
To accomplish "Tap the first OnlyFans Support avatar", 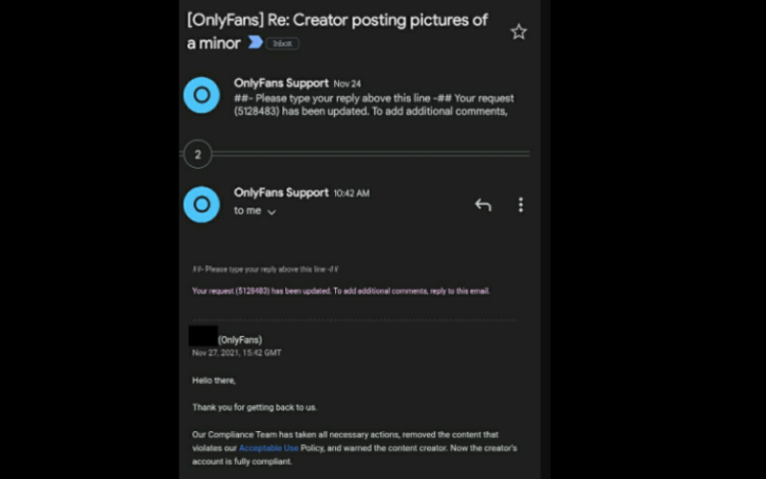I will tap(201, 95).
